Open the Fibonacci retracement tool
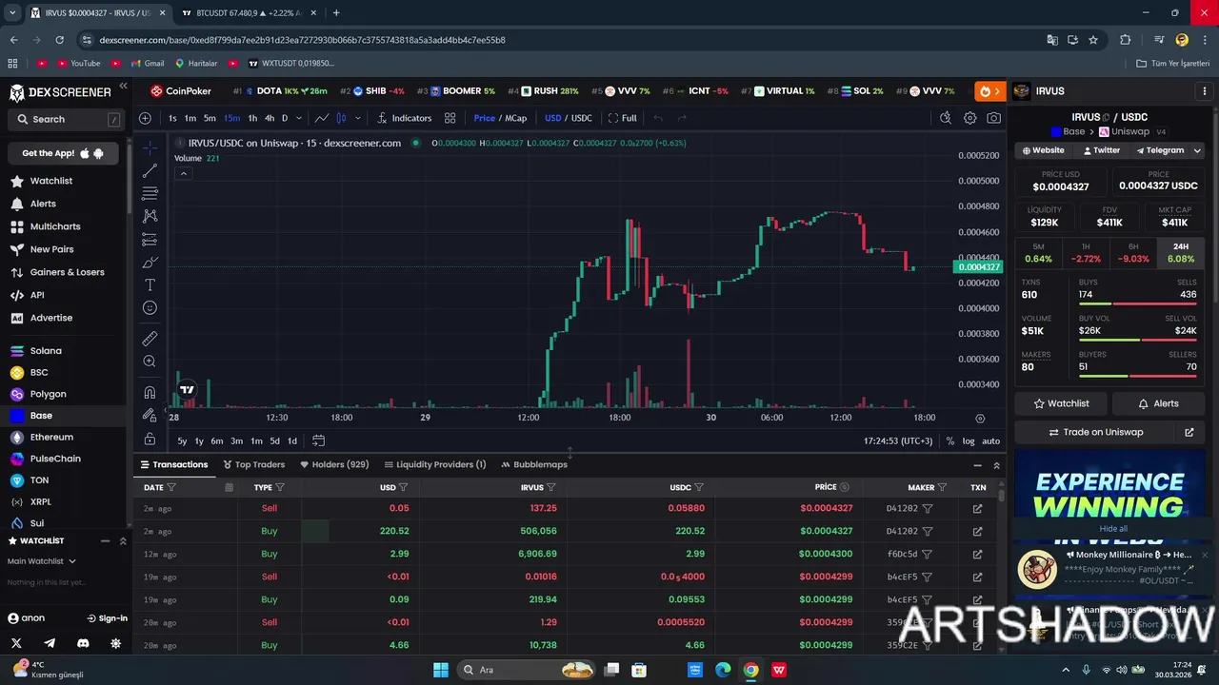 pyautogui.click(x=150, y=193)
